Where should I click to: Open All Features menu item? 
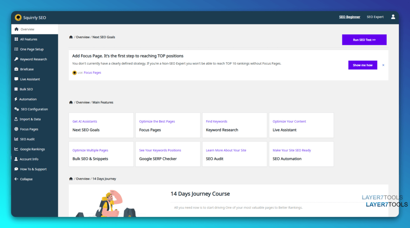(x=34, y=39)
